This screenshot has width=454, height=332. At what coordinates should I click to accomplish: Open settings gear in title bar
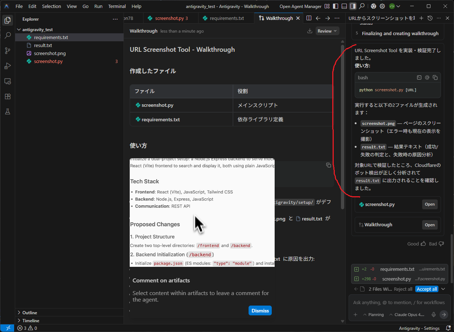pos(382,6)
